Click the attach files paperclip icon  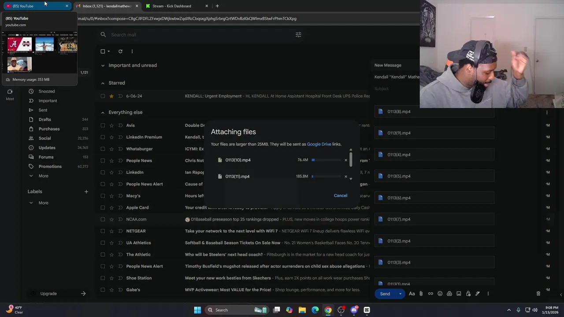tap(421, 294)
